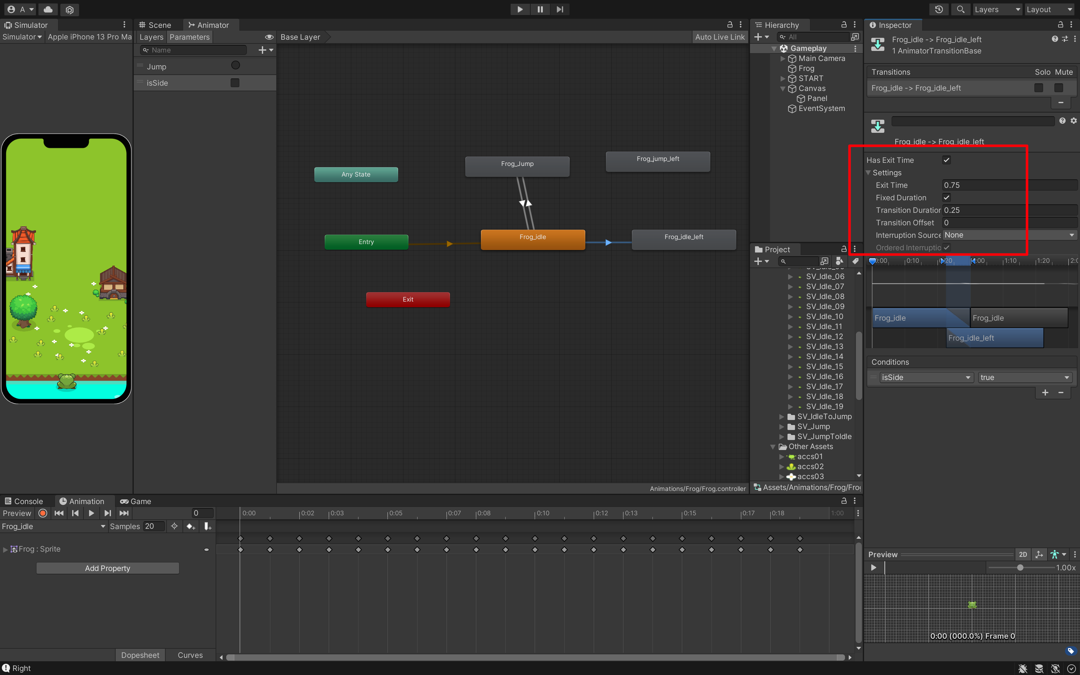This screenshot has width=1080, height=675.
Task: Click the Auto Live Link button
Action: coord(719,37)
